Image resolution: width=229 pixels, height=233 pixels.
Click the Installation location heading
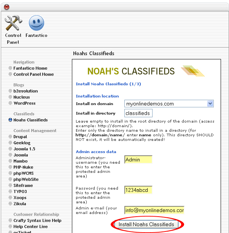pyautogui.click(x=97, y=96)
